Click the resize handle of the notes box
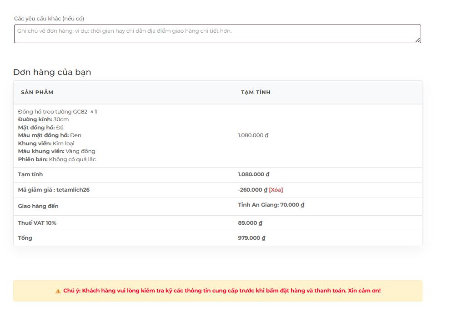 tap(418, 40)
